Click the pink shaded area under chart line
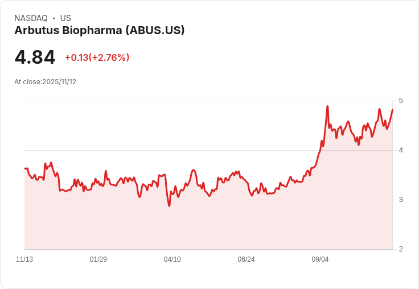This screenshot has width=419, height=289. [x=228, y=225]
